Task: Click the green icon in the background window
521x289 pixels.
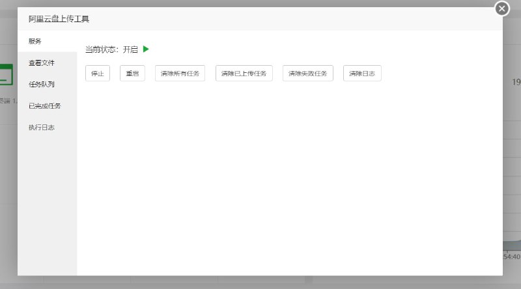Action: pos(7,75)
